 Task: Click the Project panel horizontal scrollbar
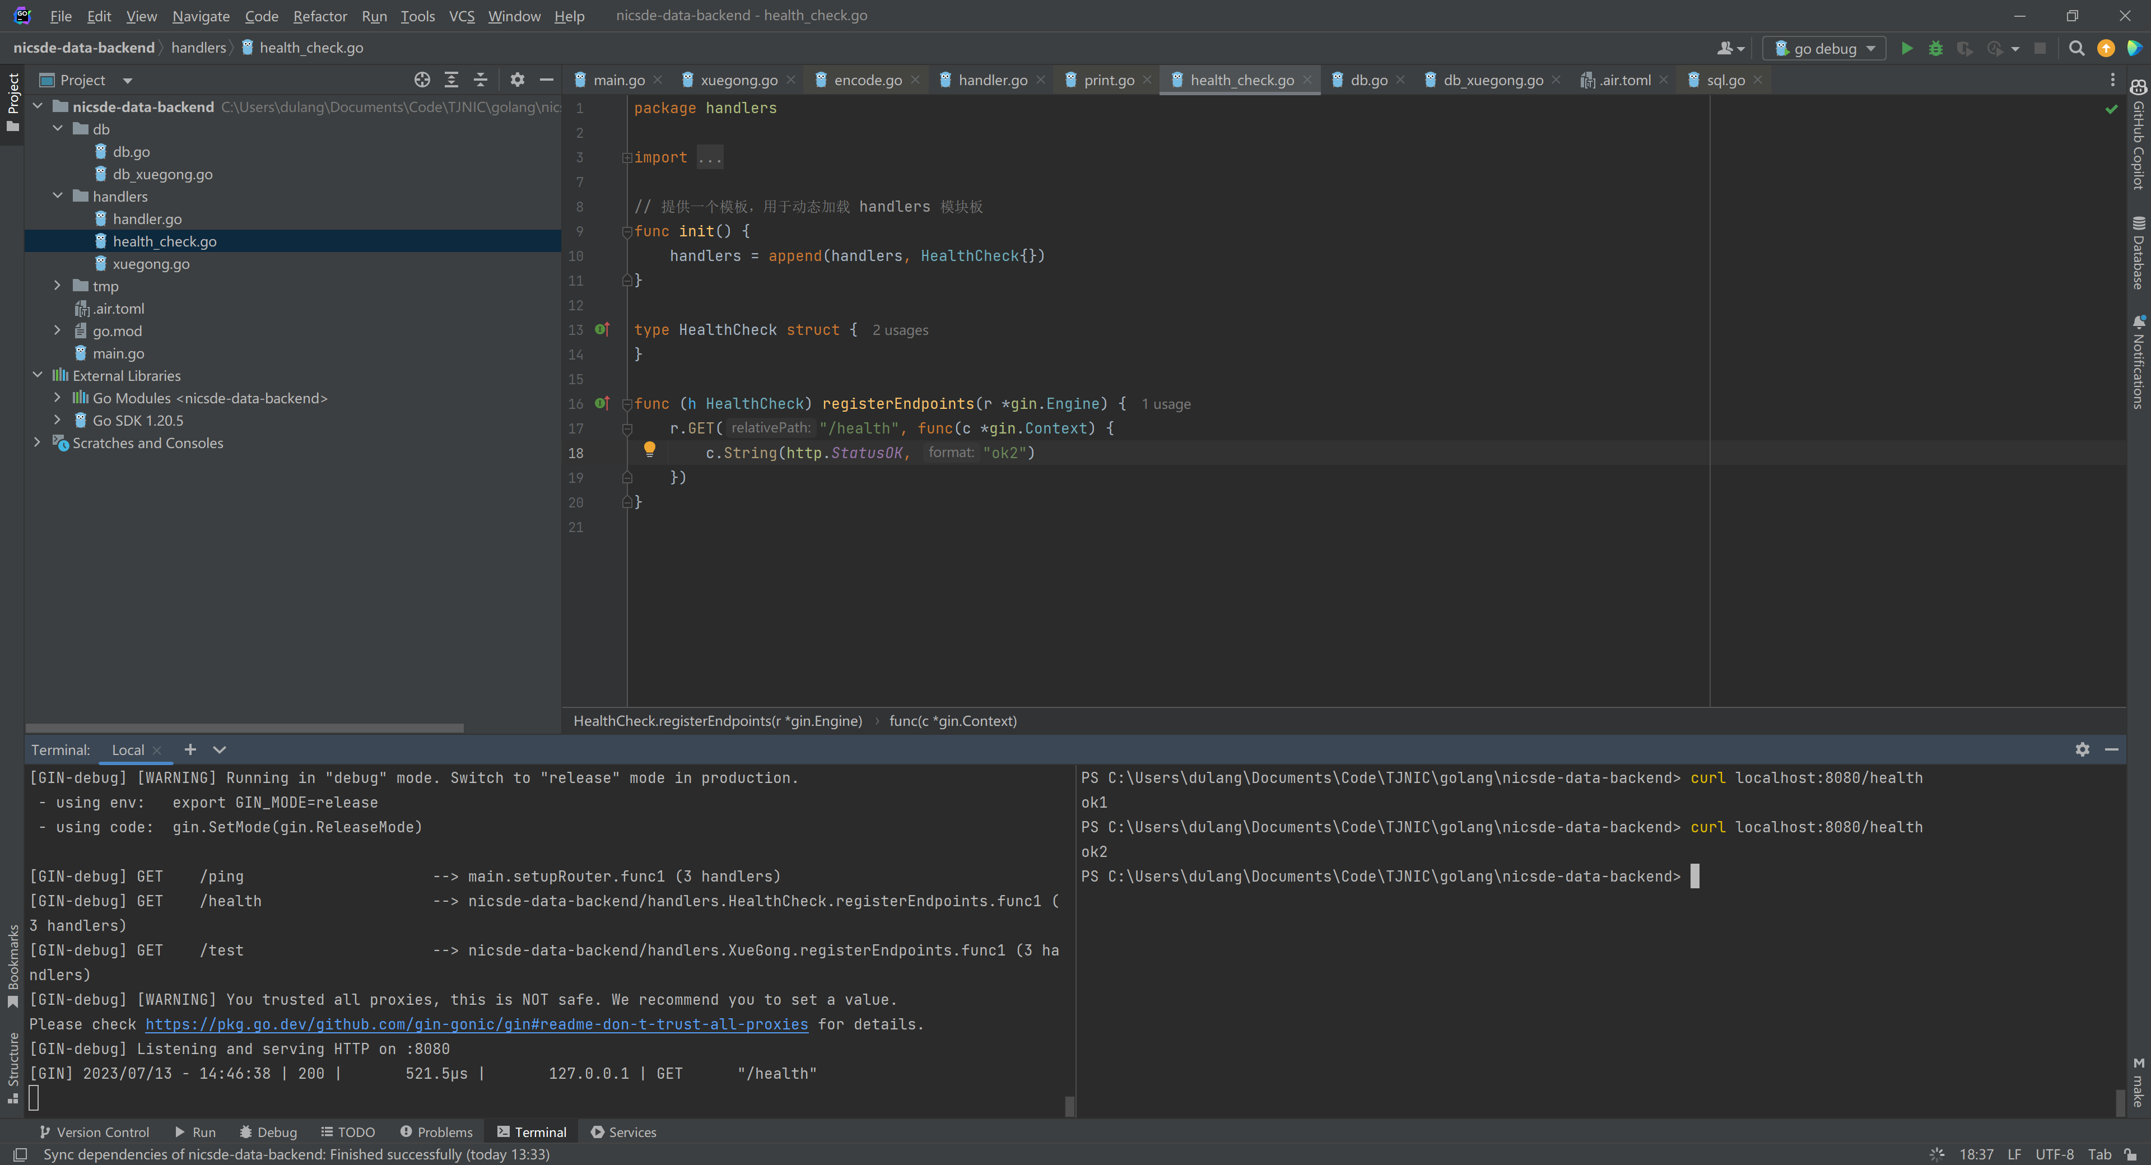(x=244, y=728)
